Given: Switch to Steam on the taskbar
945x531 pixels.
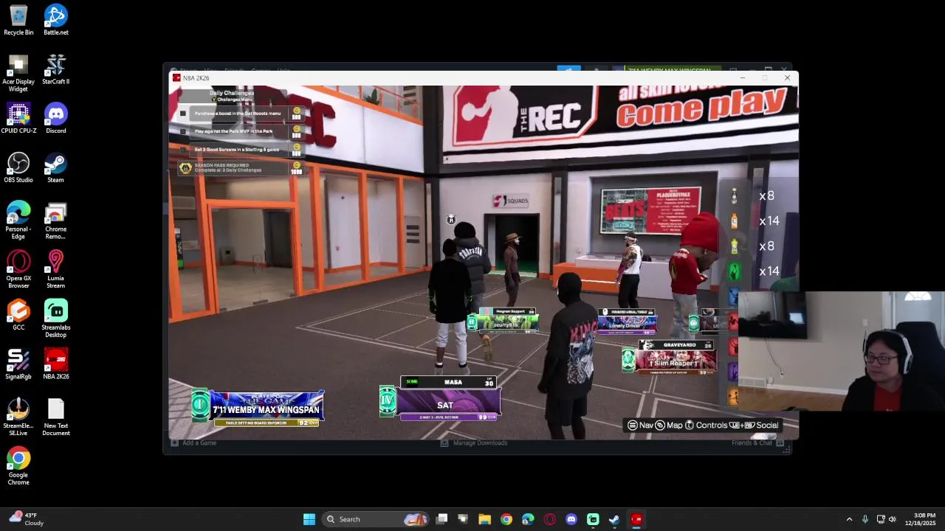Looking at the screenshot, I should click(x=614, y=519).
